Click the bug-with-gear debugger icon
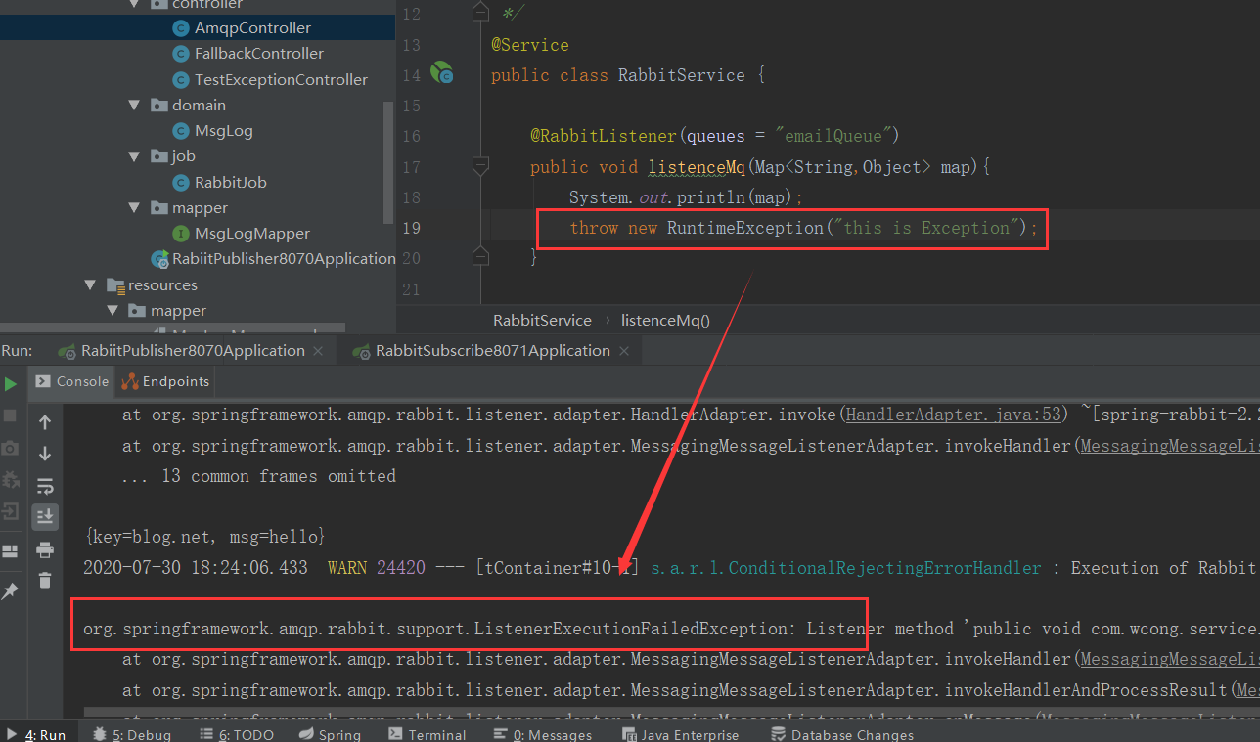 click(x=10, y=479)
